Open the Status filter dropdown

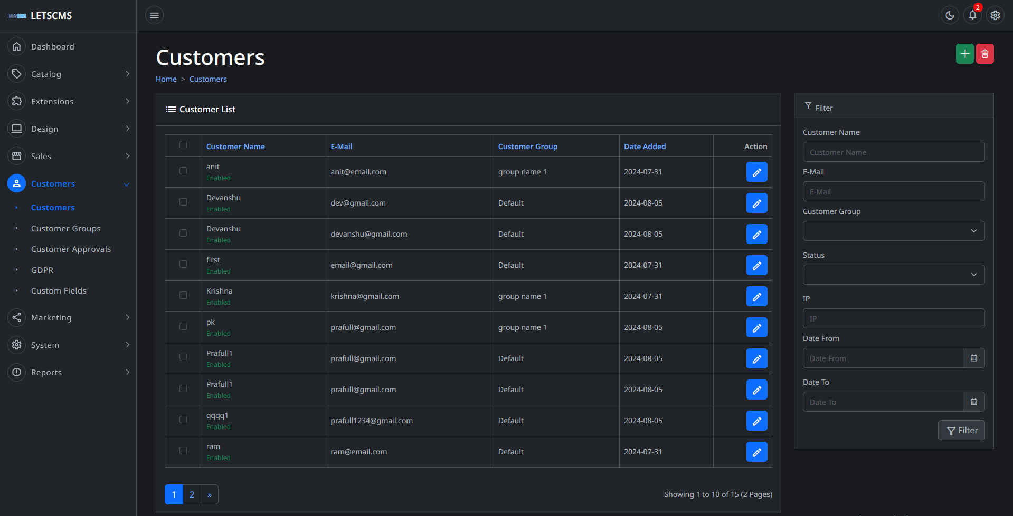(x=893, y=275)
